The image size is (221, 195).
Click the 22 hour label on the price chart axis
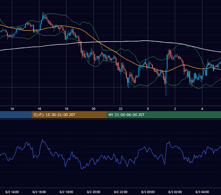121,109
